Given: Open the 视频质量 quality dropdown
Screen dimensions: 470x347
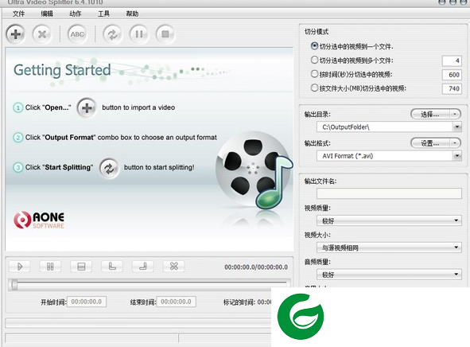Looking at the screenshot, I should pos(389,221).
